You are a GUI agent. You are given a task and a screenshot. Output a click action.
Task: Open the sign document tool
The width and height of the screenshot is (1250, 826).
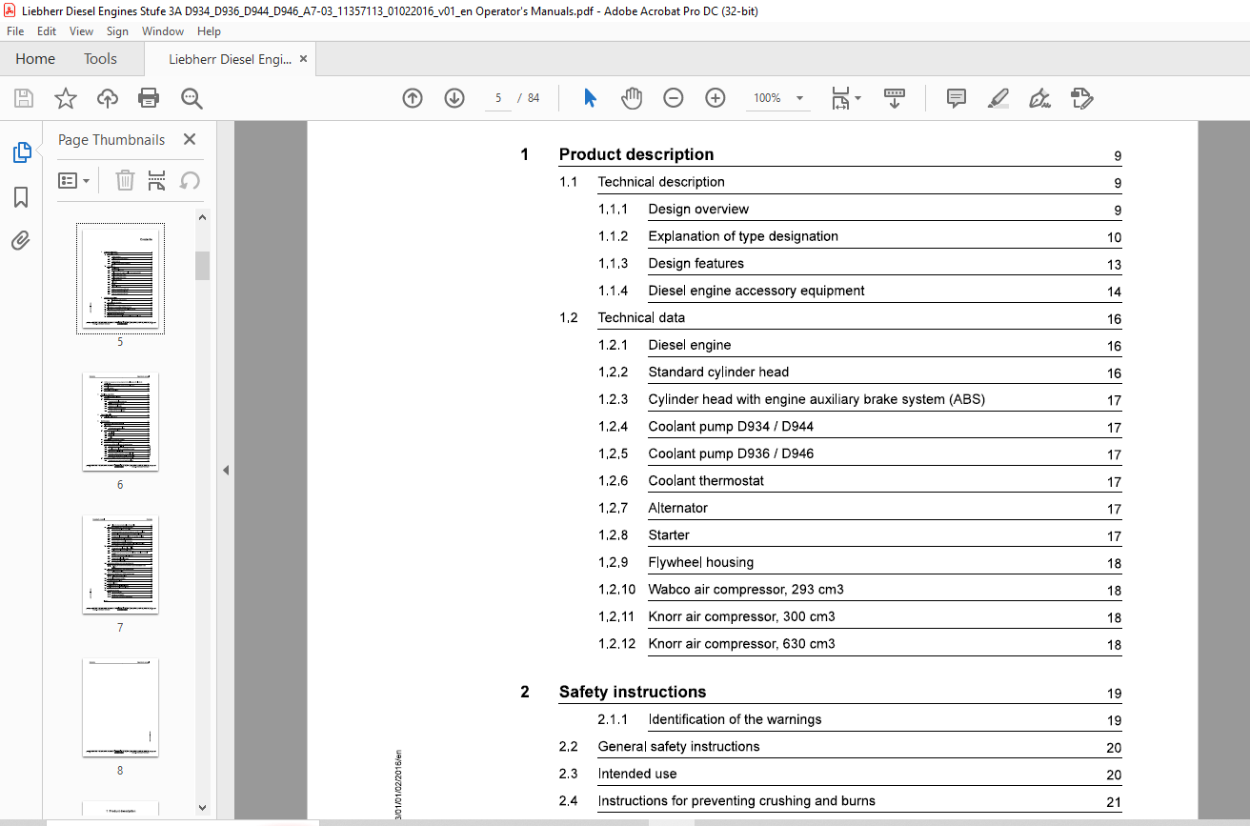1039,98
